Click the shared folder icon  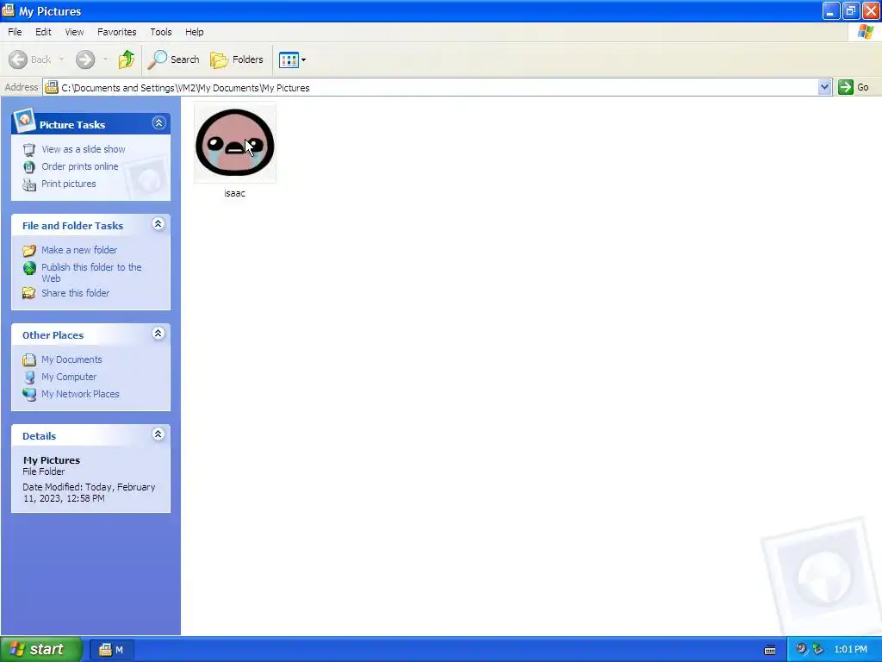click(x=29, y=293)
